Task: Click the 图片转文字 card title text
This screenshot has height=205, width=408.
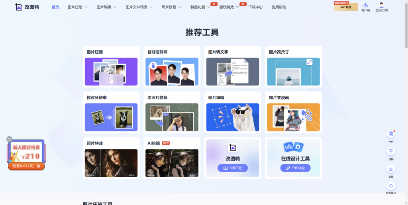Action: click(x=218, y=52)
